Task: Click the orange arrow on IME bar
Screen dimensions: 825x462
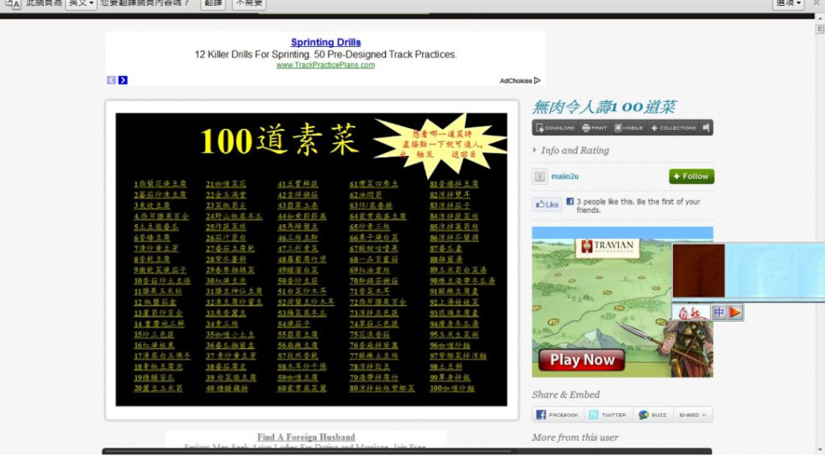Action: 734,313
